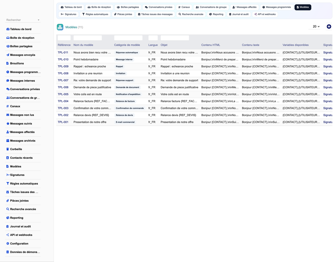Image resolution: width=335 pixels, height=262 pixels.
Task: Open the TPL-001 reference link
Action: pyautogui.click(x=63, y=122)
